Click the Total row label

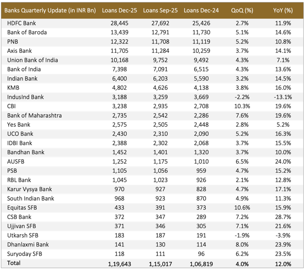(14, 263)
